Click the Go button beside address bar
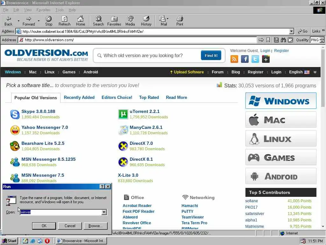Screen dimensions: 326x245 302,31
